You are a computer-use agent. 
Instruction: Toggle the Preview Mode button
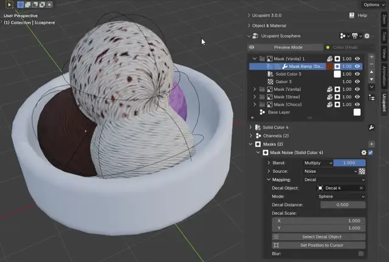point(286,47)
